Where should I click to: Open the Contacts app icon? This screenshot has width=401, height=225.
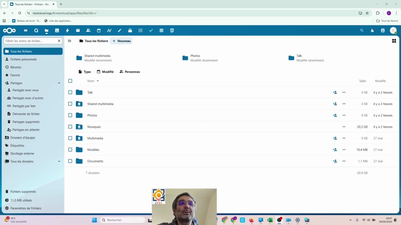click(x=88, y=30)
